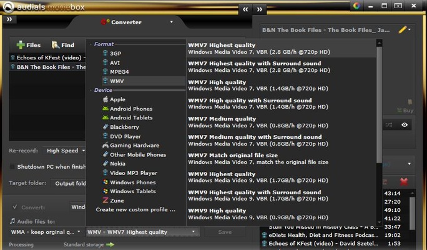
Task: Choose Gaming Hardware device category
Action: (134, 146)
